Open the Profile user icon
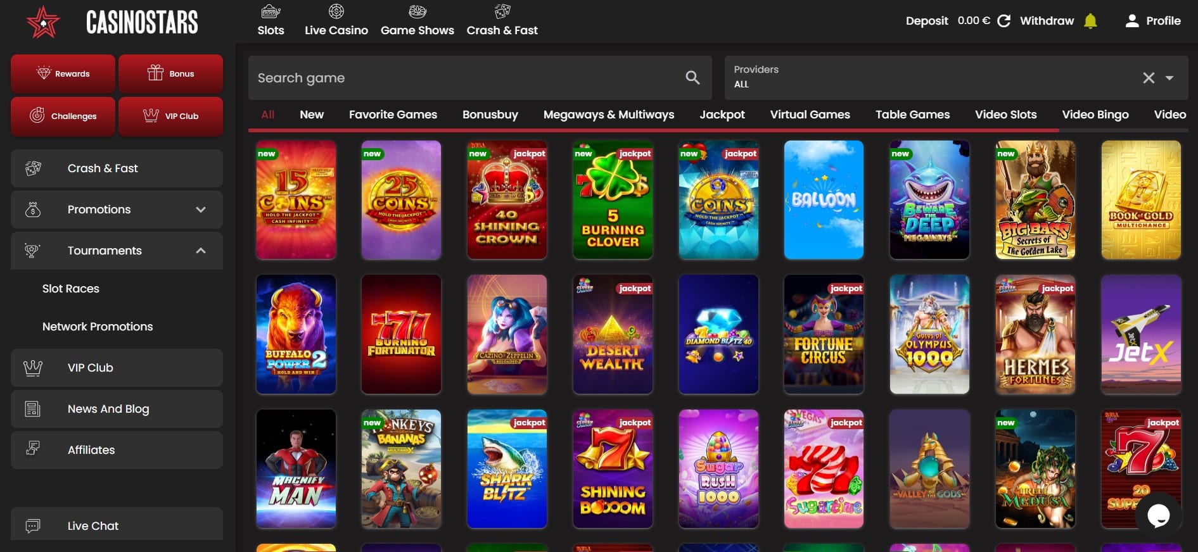This screenshot has height=552, width=1198. [x=1131, y=21]
